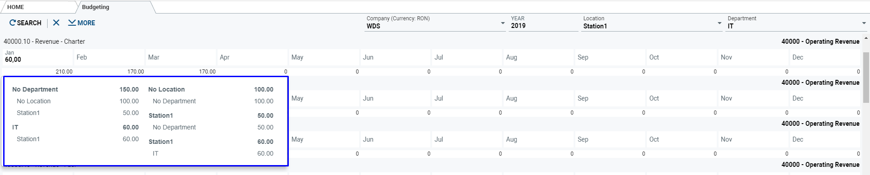The image size is (870, 175).
Task: Open the Location Station1 dropdown arrow
Action: [x=719, y=23]
